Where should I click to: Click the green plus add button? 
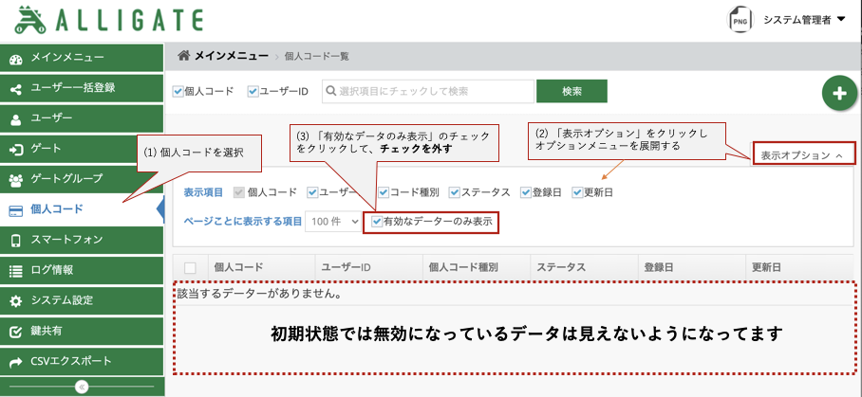click(838, 93)
